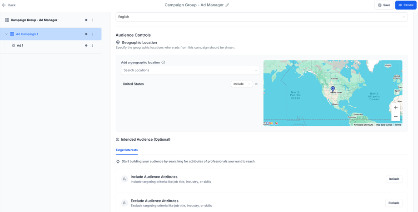Click Include for audience attributes

point(394,179)
